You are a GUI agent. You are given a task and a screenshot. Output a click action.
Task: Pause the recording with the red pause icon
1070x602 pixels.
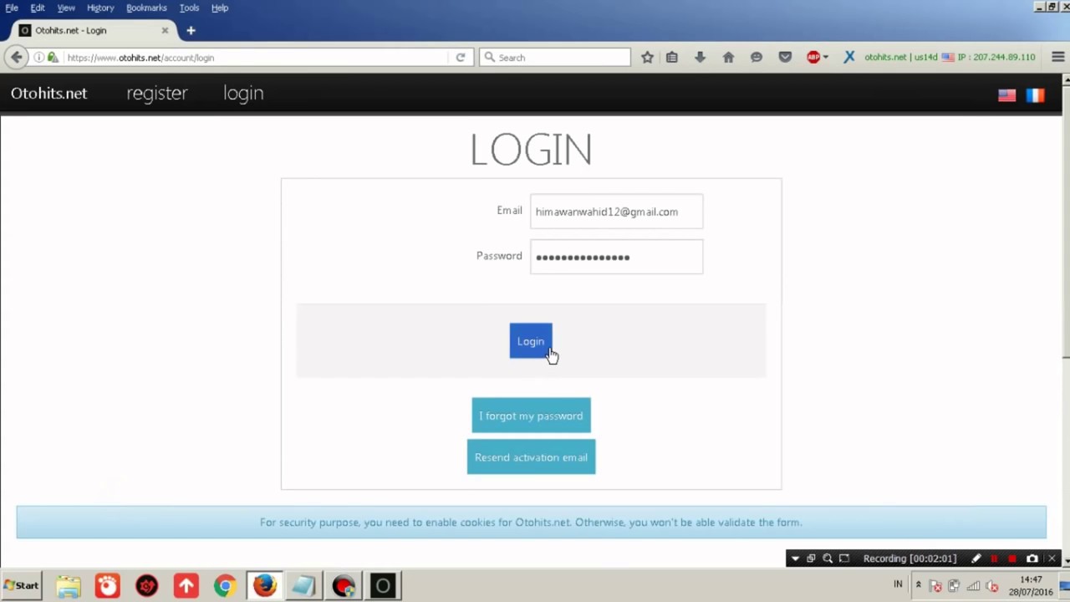coord(994,559)
